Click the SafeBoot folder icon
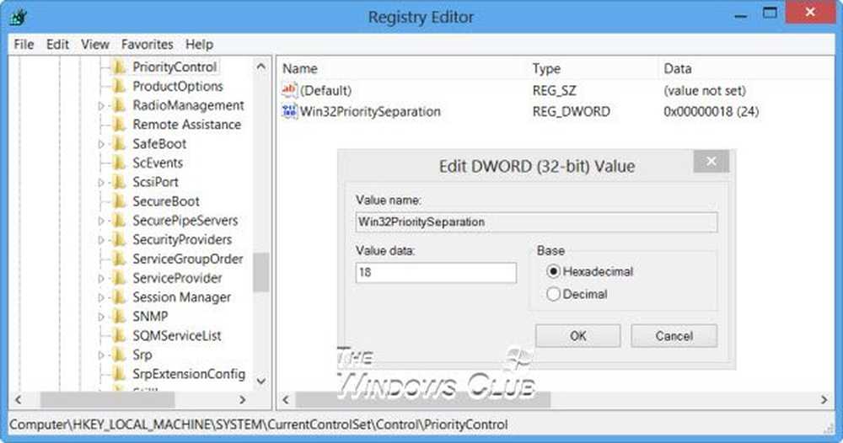The width and height of the screenshot is (843, 443). coord(118,144)
